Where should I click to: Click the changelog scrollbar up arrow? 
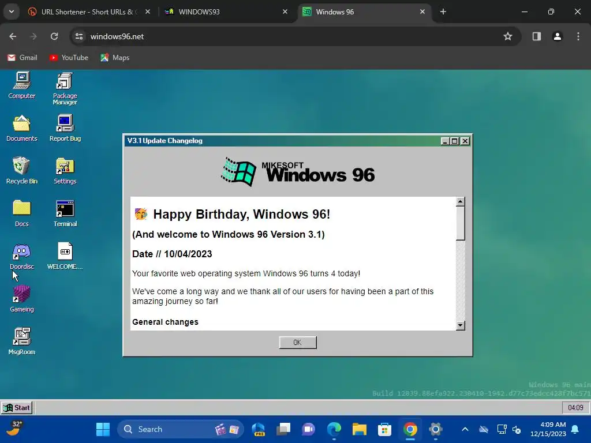[x=460, y=201]
